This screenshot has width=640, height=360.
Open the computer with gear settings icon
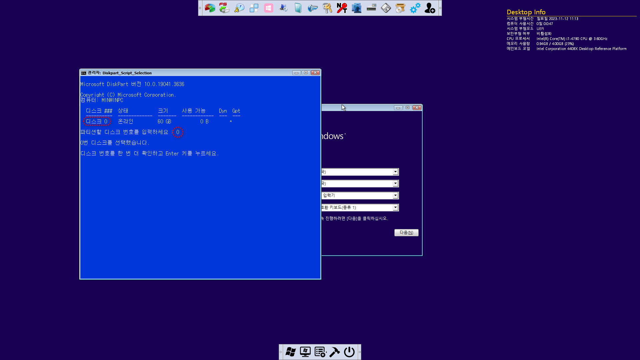tap(283, 8)
